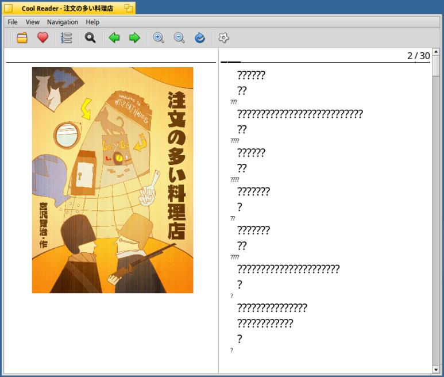Click the scrollbar down arrow
This screenshot has width=444, height=377.
[436, 370]
